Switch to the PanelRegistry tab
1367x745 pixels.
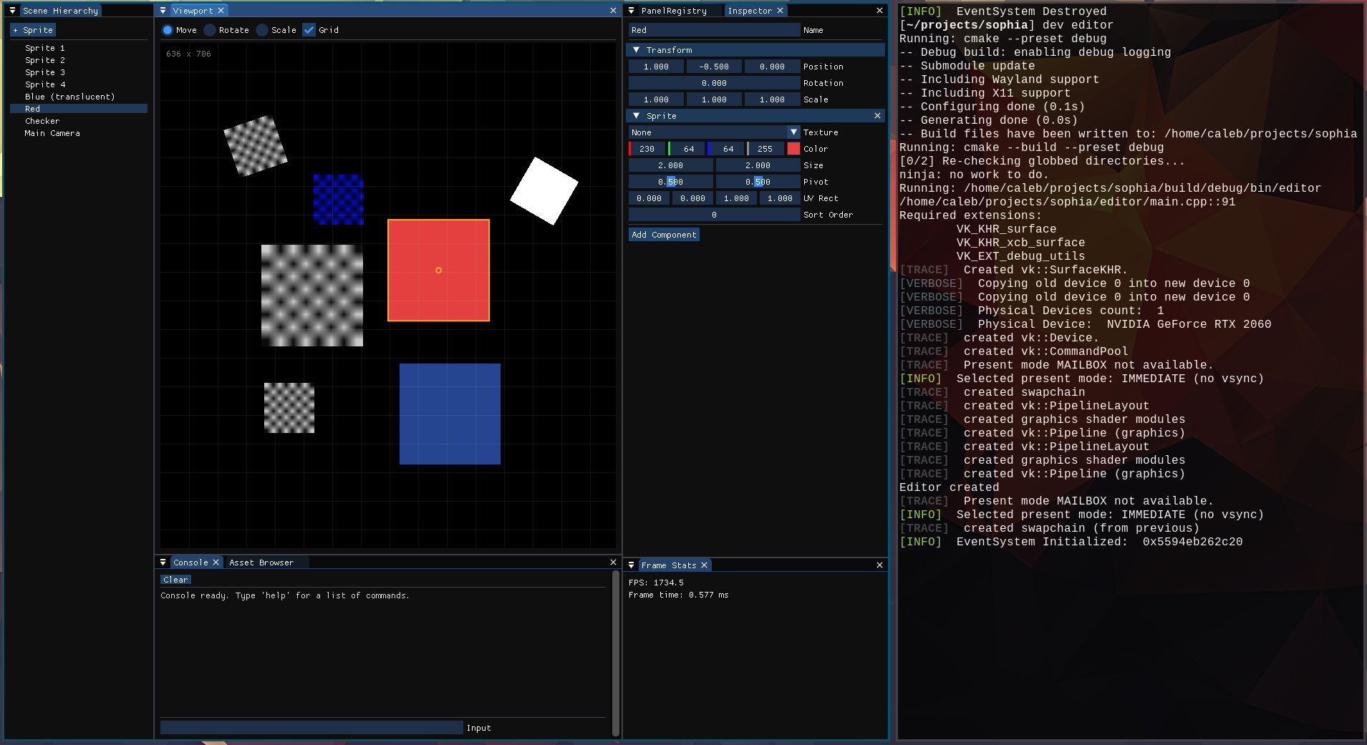674,11
